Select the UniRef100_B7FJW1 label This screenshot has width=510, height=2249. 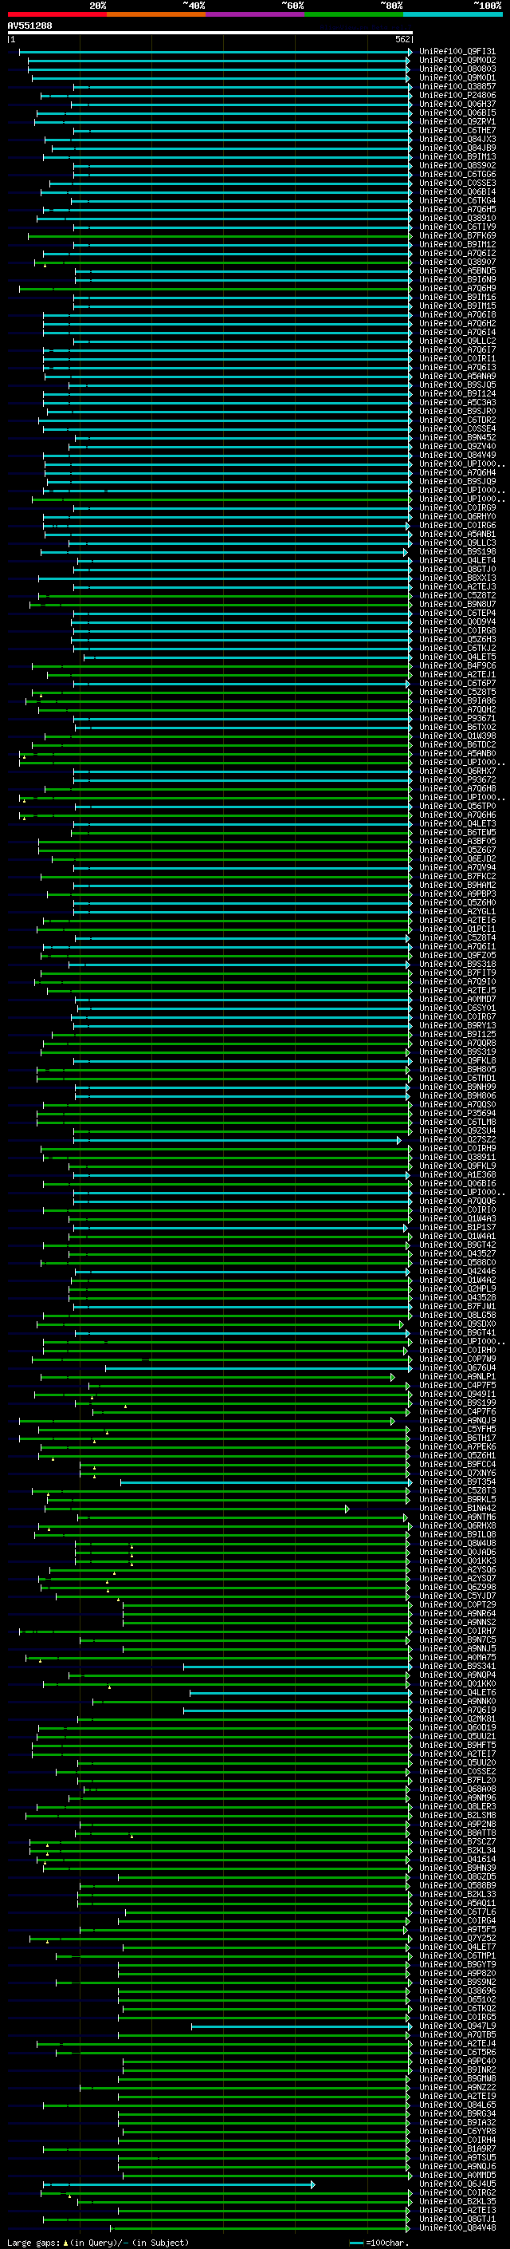457,1306
